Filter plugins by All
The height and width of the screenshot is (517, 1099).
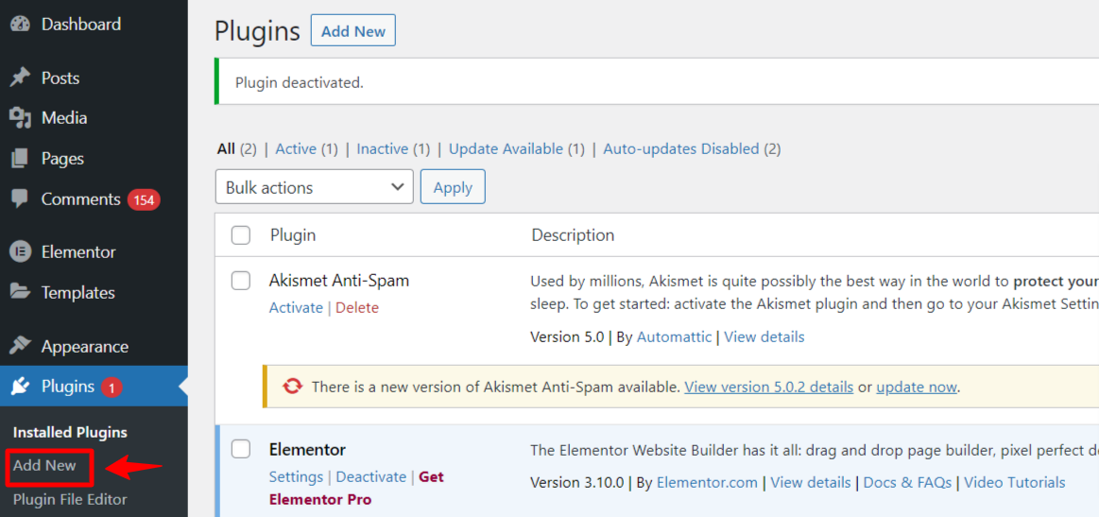point(226,148)
